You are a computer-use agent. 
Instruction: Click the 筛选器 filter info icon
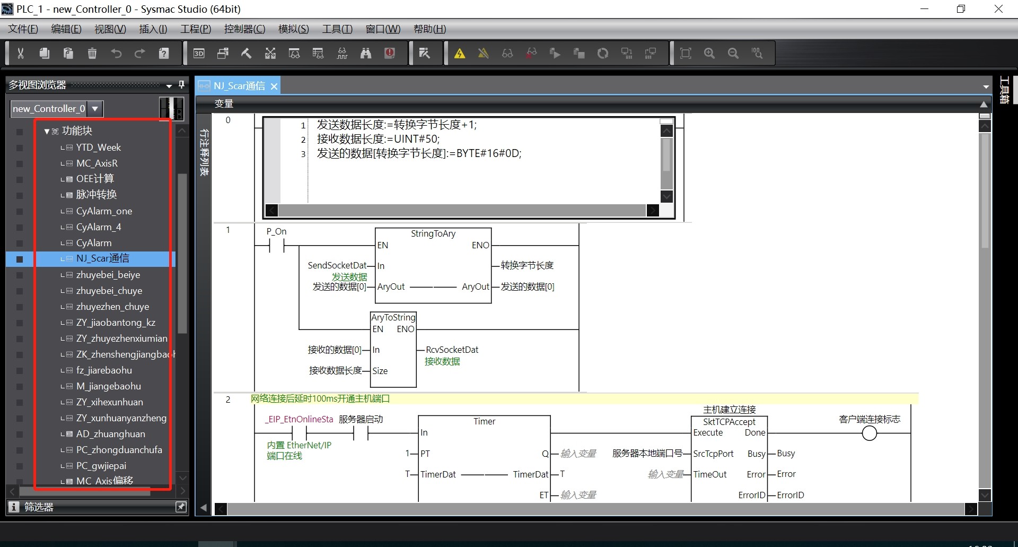pos(14,507)
